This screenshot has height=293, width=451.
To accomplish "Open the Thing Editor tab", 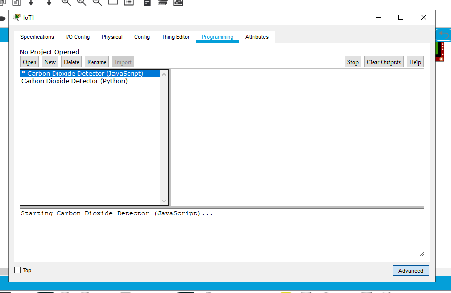I will pyautogui.click(x=176, y=37).
